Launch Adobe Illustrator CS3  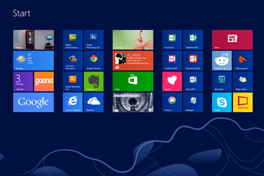[73, 82]
